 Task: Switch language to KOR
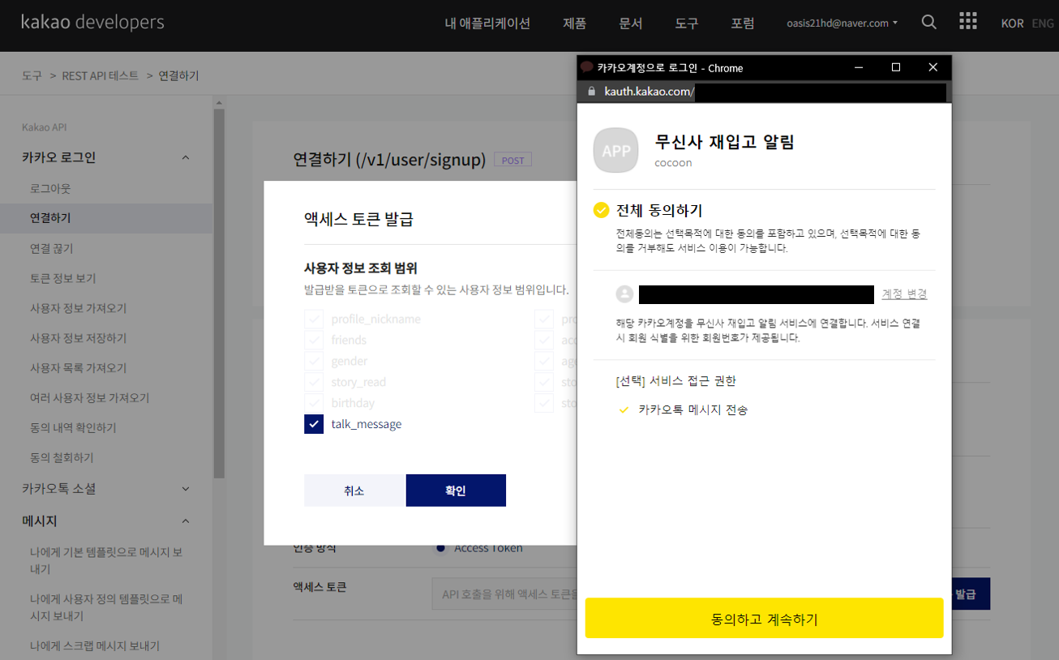point(1012,24)
